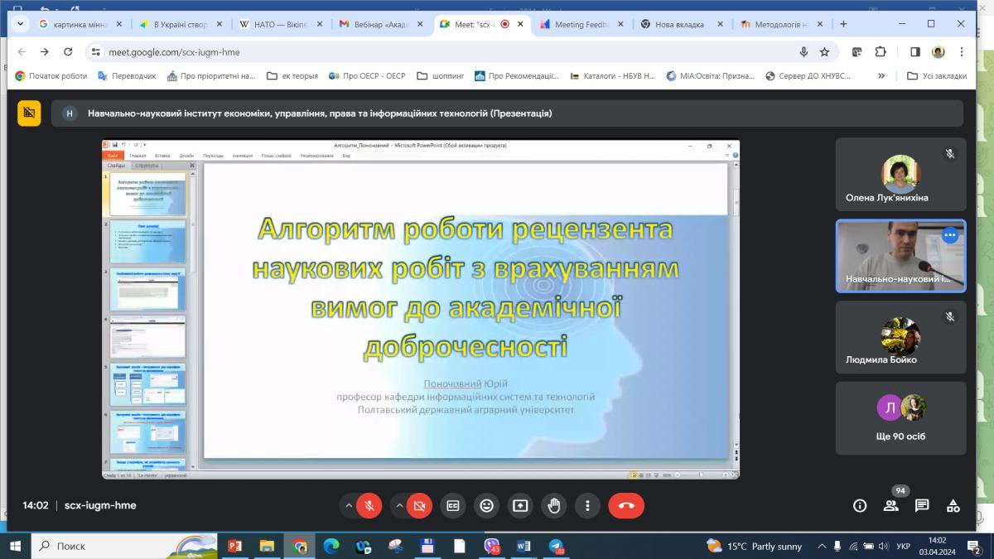Click the Present now screen share icon

pyautogui.click(x=520, y=505)
